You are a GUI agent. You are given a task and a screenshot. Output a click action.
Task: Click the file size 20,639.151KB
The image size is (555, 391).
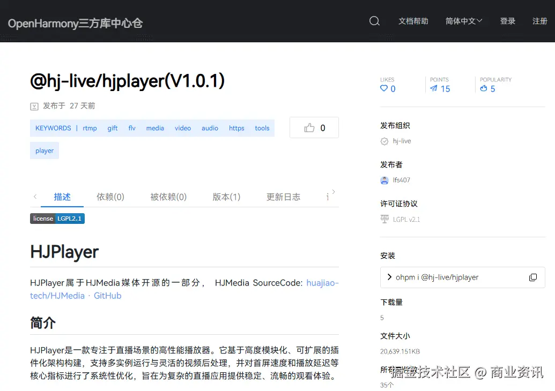click(x=400, y=351)
